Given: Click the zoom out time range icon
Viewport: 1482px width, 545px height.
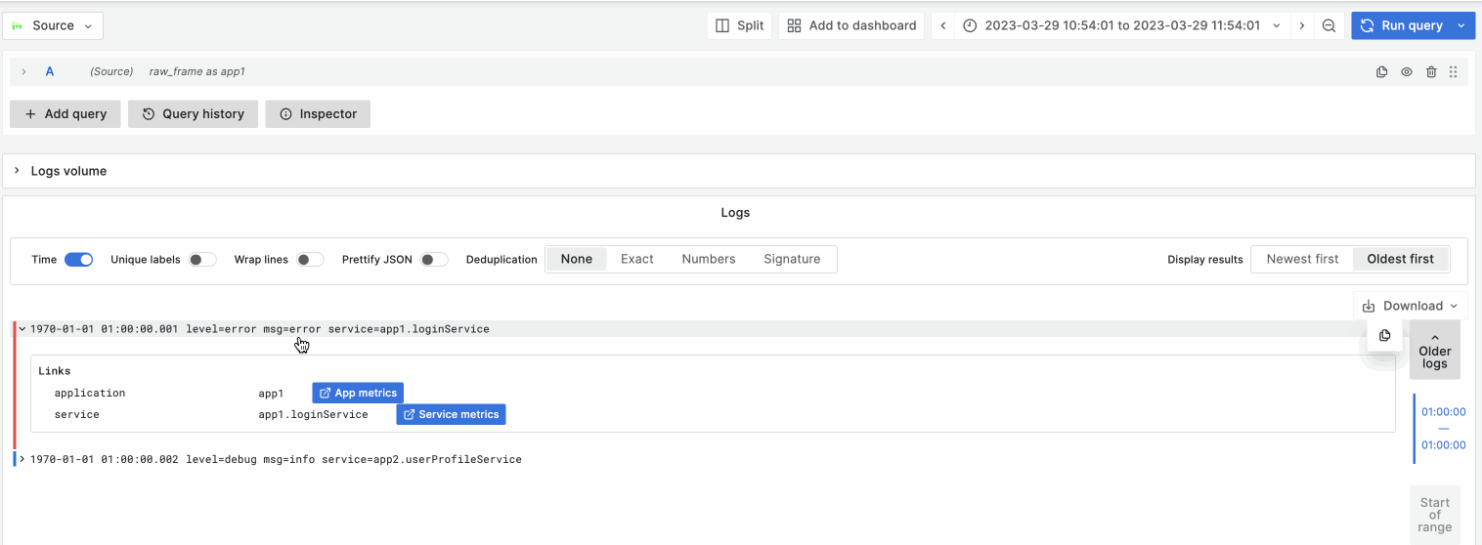Looking at the screenshot, I should click(1329, 26).
